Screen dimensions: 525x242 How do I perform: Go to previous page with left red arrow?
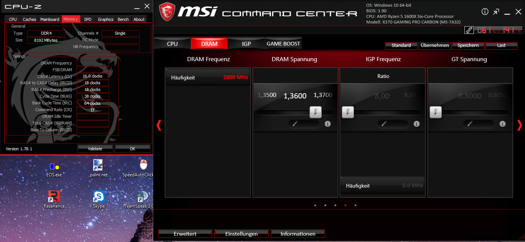tap(159, 125)
